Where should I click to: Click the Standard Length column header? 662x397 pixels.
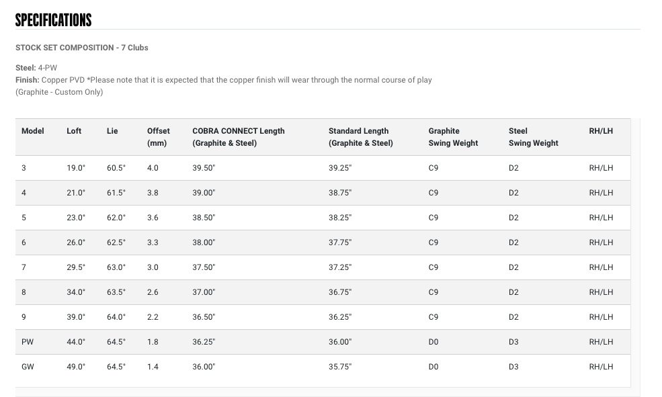tap(360, 137)
